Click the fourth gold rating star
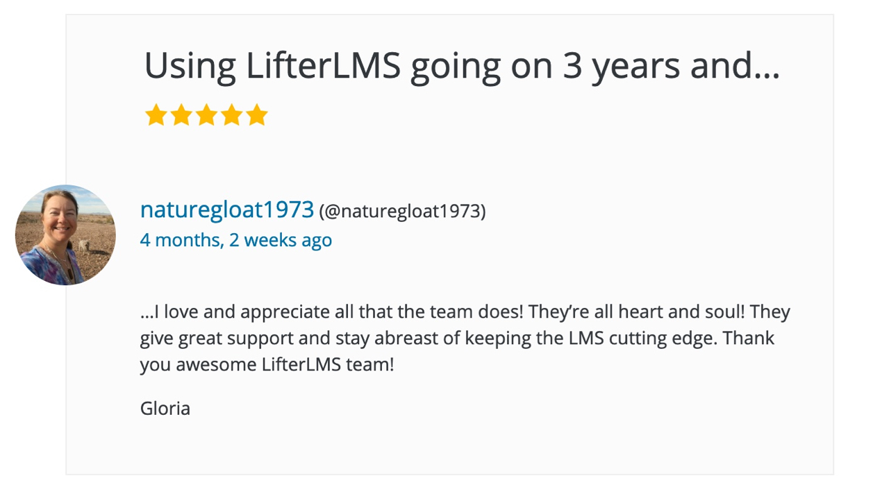This screenshot has height=494, width=889. pos(231,115)
